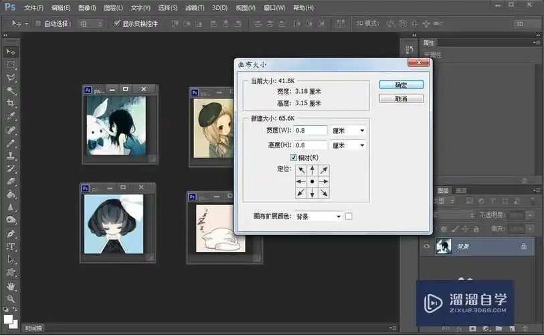Open the 3D workspace dropdown

[526, 24]
